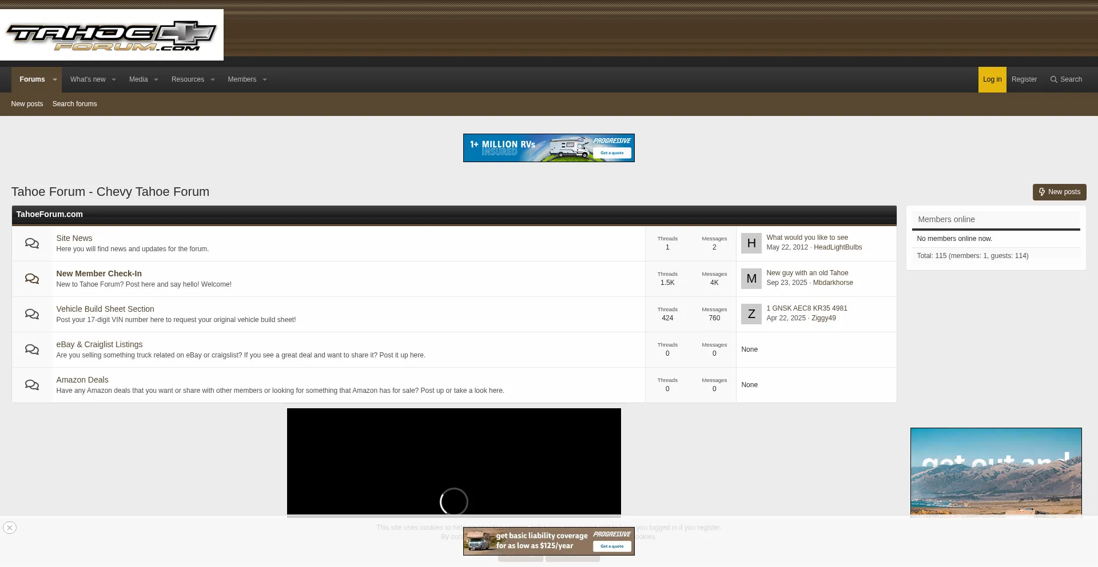Click the Amazon Deals forum icon
This screenshot has height=567, width=1098.
click(32, 385)
